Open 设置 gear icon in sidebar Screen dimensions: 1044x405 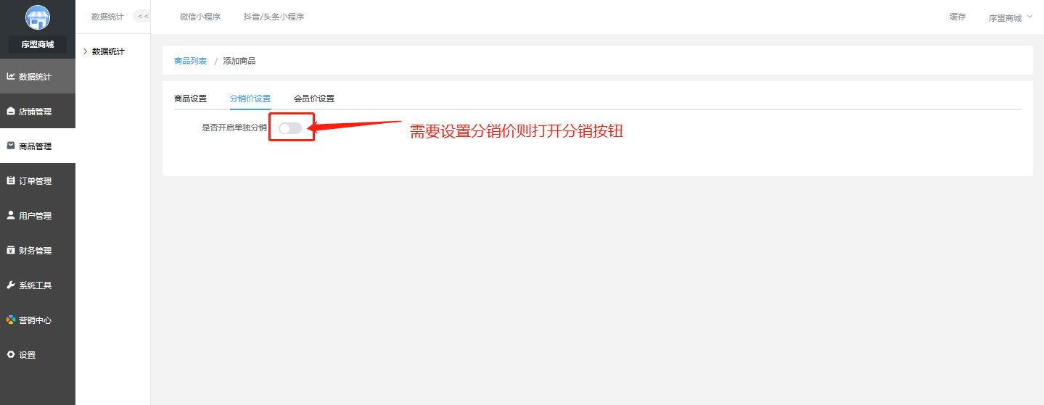click(x=11, y=354)
